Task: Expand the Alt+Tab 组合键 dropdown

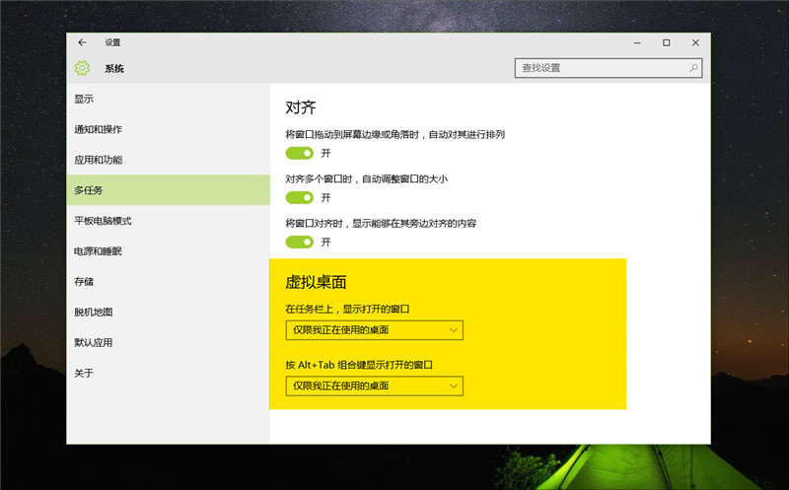Action: pos(374,385)
